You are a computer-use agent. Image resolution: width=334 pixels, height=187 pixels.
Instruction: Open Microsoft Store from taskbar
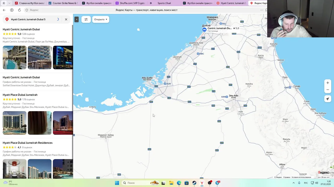[x=187, y=183]
